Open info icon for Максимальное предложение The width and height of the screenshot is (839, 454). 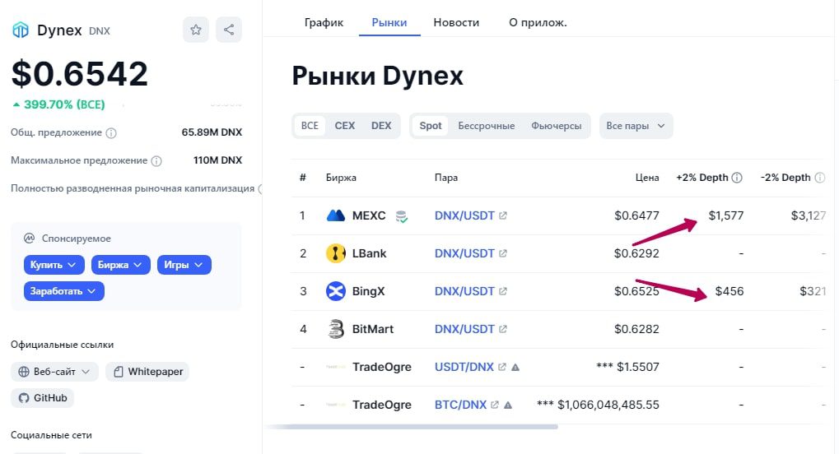156,161
